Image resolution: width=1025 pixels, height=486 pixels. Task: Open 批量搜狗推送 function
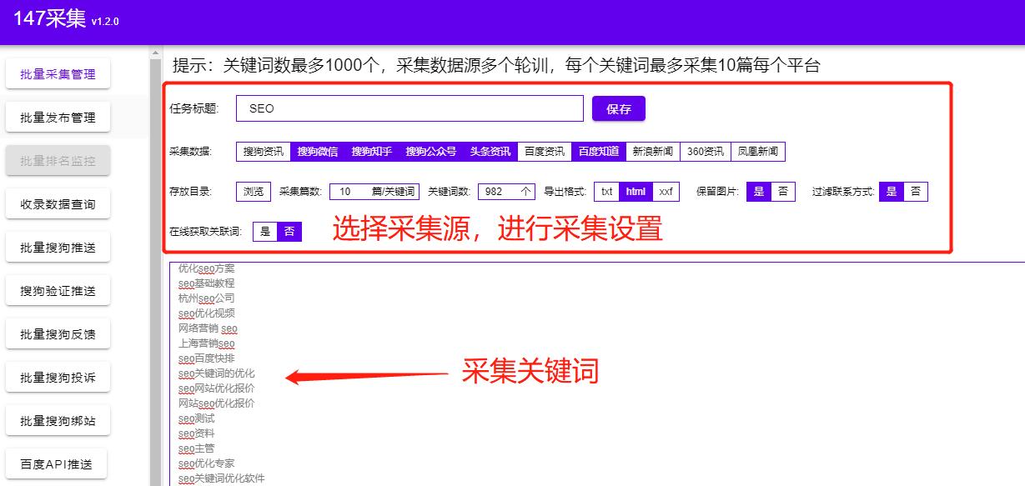click(x=57, y=247)
